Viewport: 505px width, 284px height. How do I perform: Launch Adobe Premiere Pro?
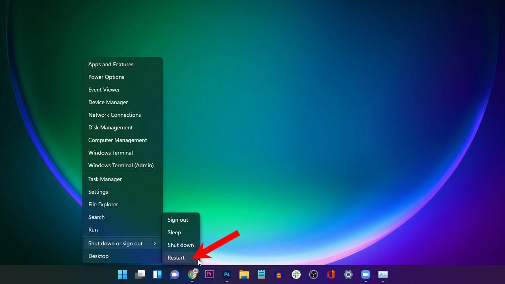pyautogui.click(x=209, y=274)
